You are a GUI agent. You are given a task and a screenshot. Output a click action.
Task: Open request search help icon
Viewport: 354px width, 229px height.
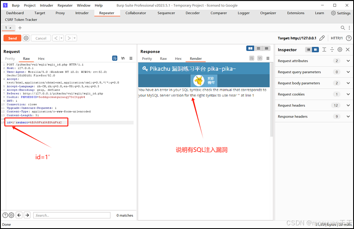(x=5, y=215)
